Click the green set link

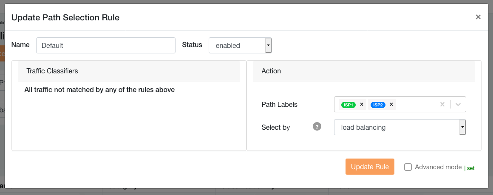coord(470,168)
